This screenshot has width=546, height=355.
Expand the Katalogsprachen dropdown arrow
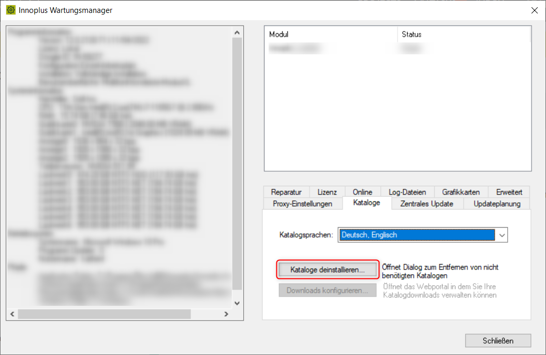[502, 235]
